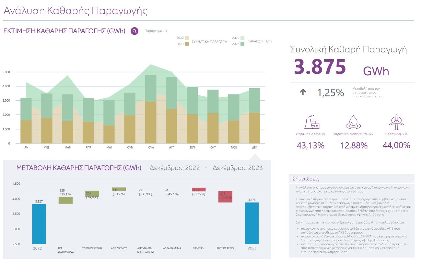Click the 2023 ΣΥΜΒΑΤΙΚΗ ΠΑΡΑΓΩΓΗ legend swatch
The height and width of the screenshot is (263, 422).
coord(187,44)
